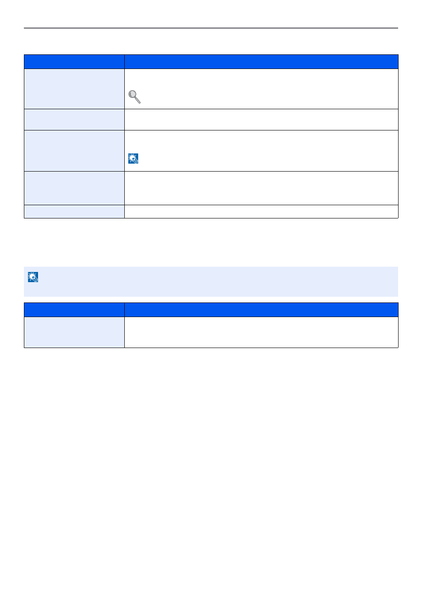422x597 pixels.
Task: Click the gray horizontal rule at page top
Action: tap(211, 28)
